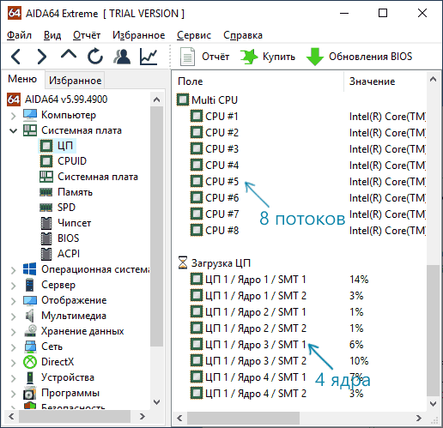The height and width of the screenshot is (428, 443).
Task: Expand the Программы tree node
Action: (x=13, y=394)
